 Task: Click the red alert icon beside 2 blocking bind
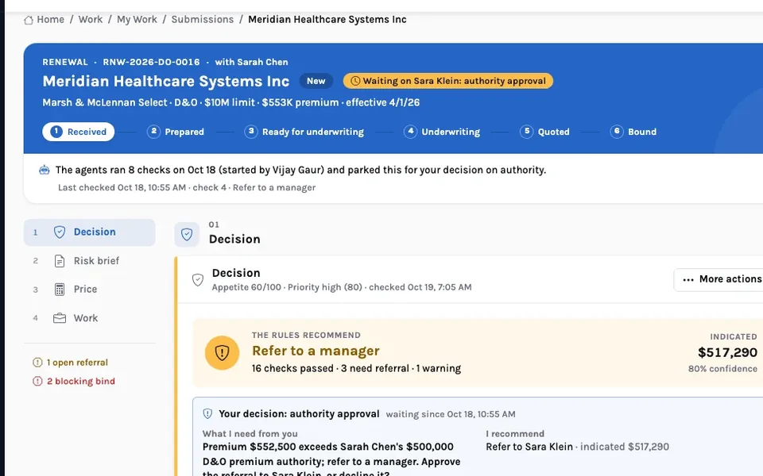coord(37,382)
